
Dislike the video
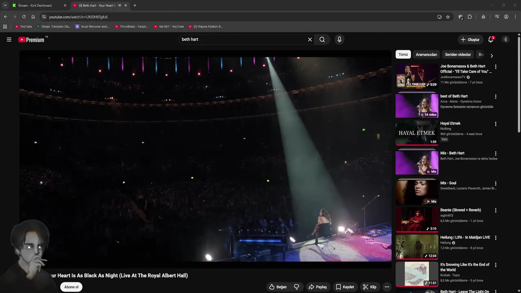point(296,287)
